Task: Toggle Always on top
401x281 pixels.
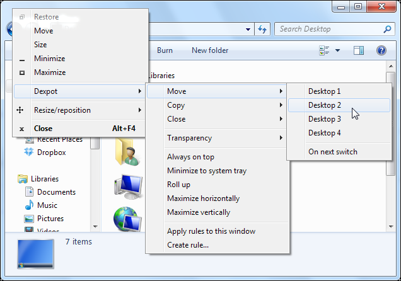Action: (217, 157)
